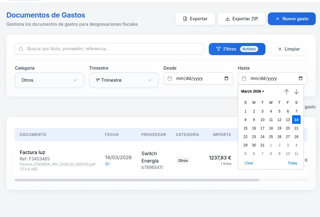Open the Trimestre dropdown showing 1º Trimestre
The width and height of the screenshot is (320, 217).
click(124, 80)
